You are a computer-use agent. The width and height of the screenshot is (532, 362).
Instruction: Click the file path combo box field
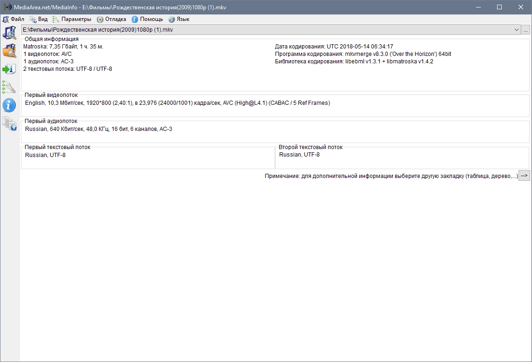click(270, 30)
